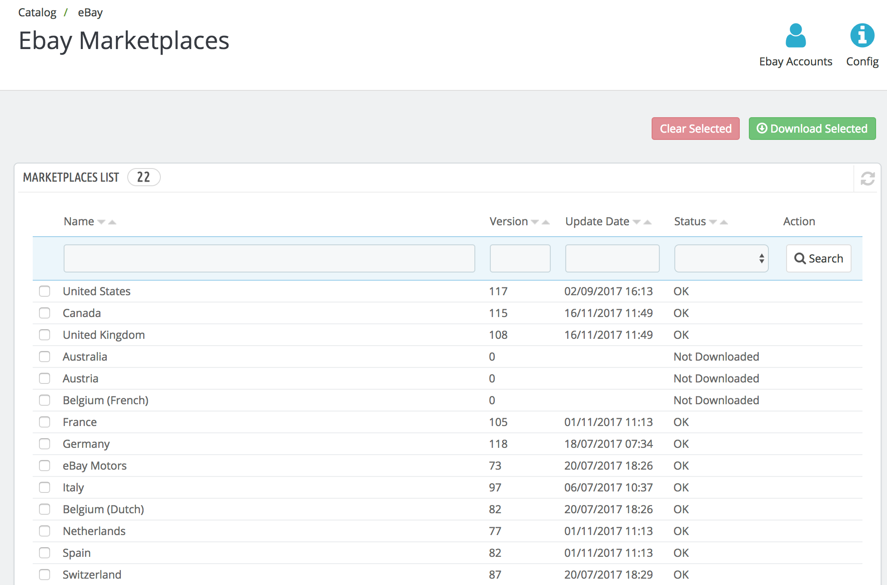
Task: Click Germany version value 118
Action: (x=498, y=444)
